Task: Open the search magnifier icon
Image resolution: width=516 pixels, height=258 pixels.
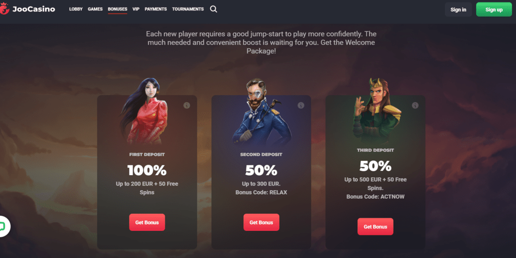Action: point(214,9)
